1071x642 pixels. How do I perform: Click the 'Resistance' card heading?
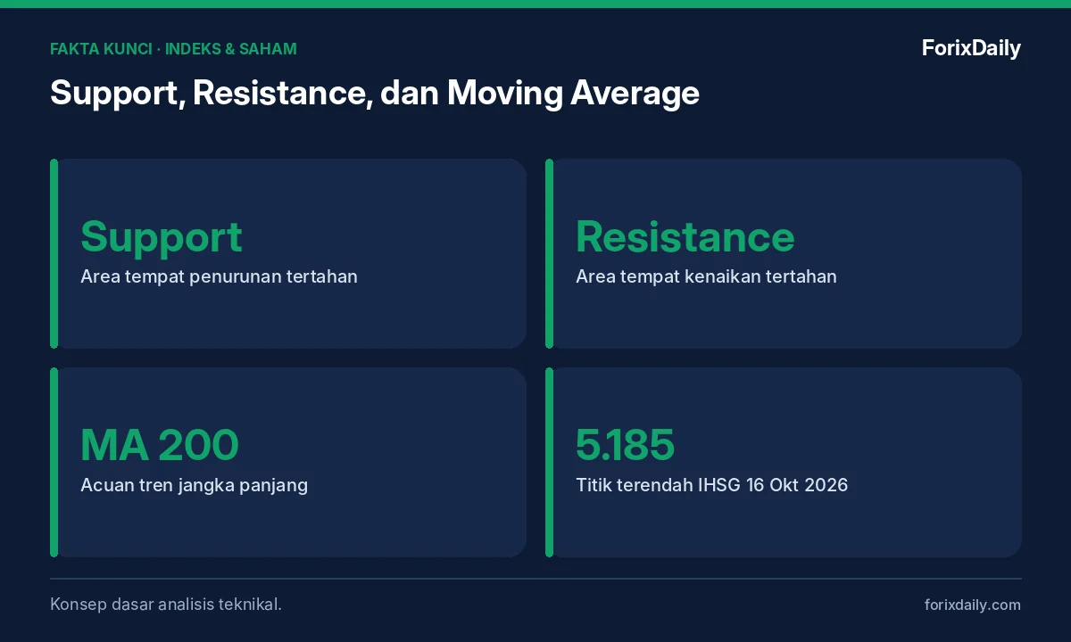[x=685, y=237]
